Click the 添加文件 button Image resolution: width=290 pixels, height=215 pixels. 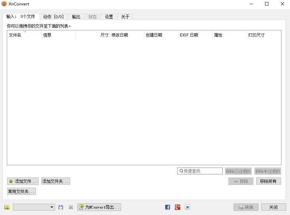22,181
